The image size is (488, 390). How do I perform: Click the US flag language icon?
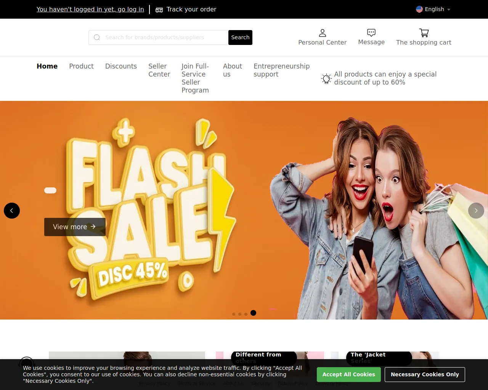[419, 9]
